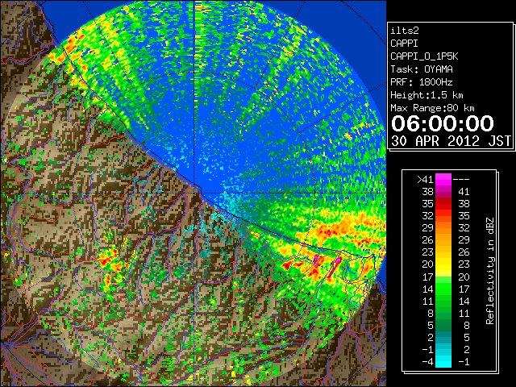Click the "30 APR 2012 JST" date
This screenshot has height=387, width=516.
coord(451,141)
